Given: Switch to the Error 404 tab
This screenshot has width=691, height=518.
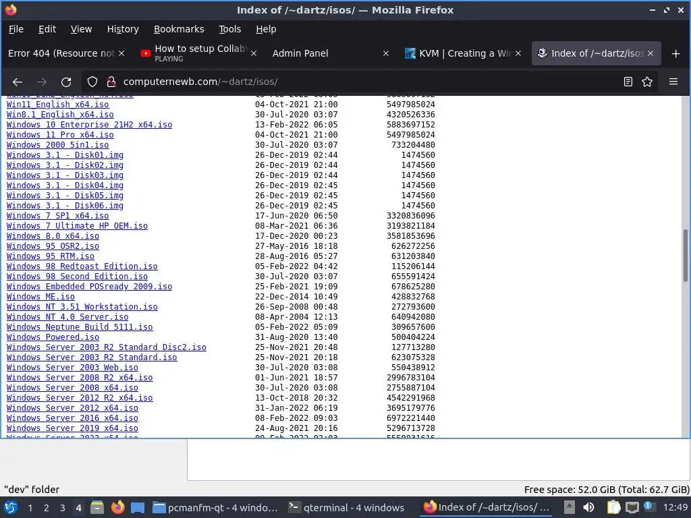Looking at the screenshot, I should (61, 53).
